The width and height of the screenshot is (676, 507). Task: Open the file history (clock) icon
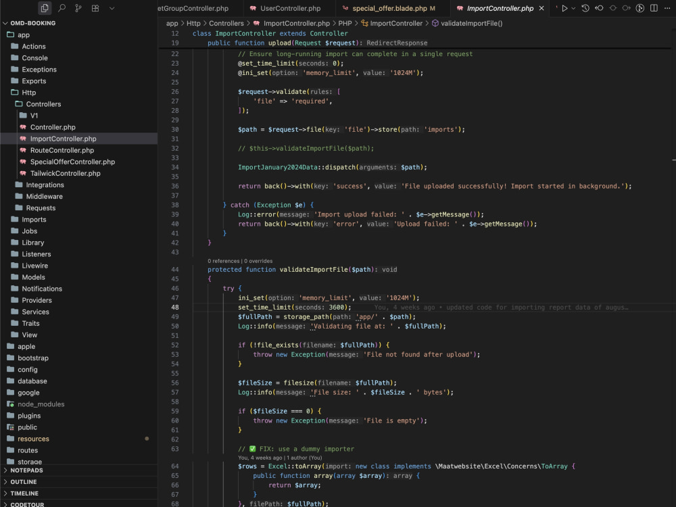[585, 8]
